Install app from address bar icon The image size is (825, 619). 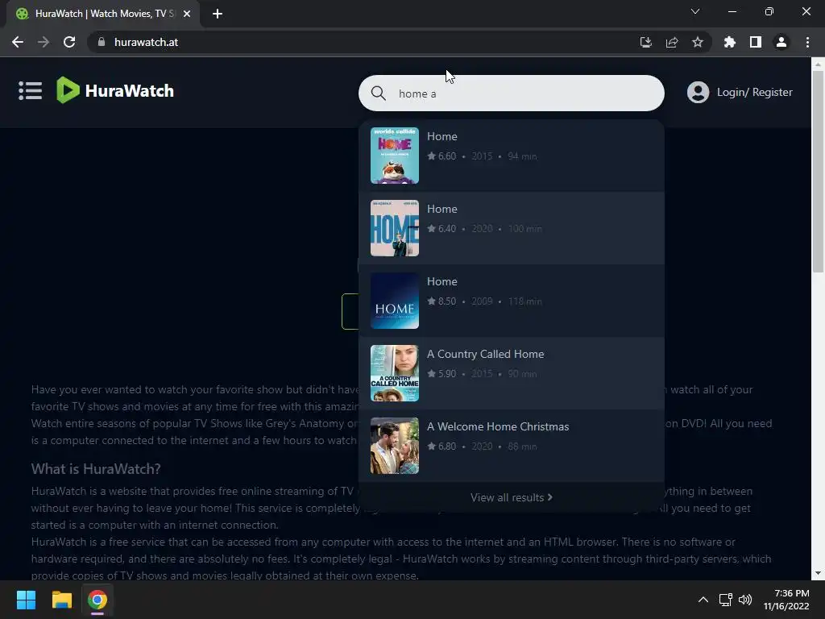[x=645, y=42]
